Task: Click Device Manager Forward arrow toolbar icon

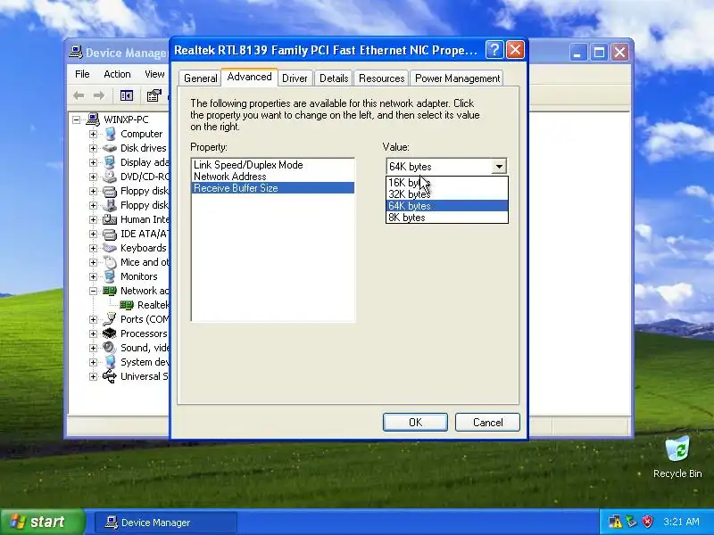Action: 99,95
